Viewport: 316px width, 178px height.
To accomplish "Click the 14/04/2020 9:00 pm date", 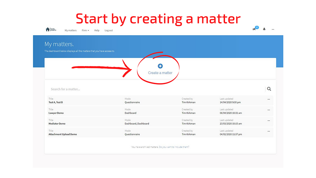I will point(230,102).
